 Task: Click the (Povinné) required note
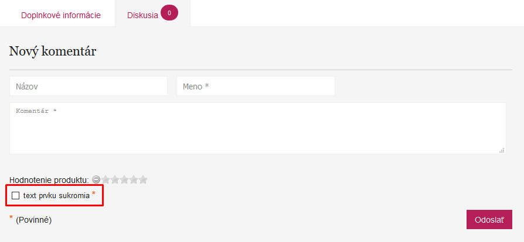point(34,220)
